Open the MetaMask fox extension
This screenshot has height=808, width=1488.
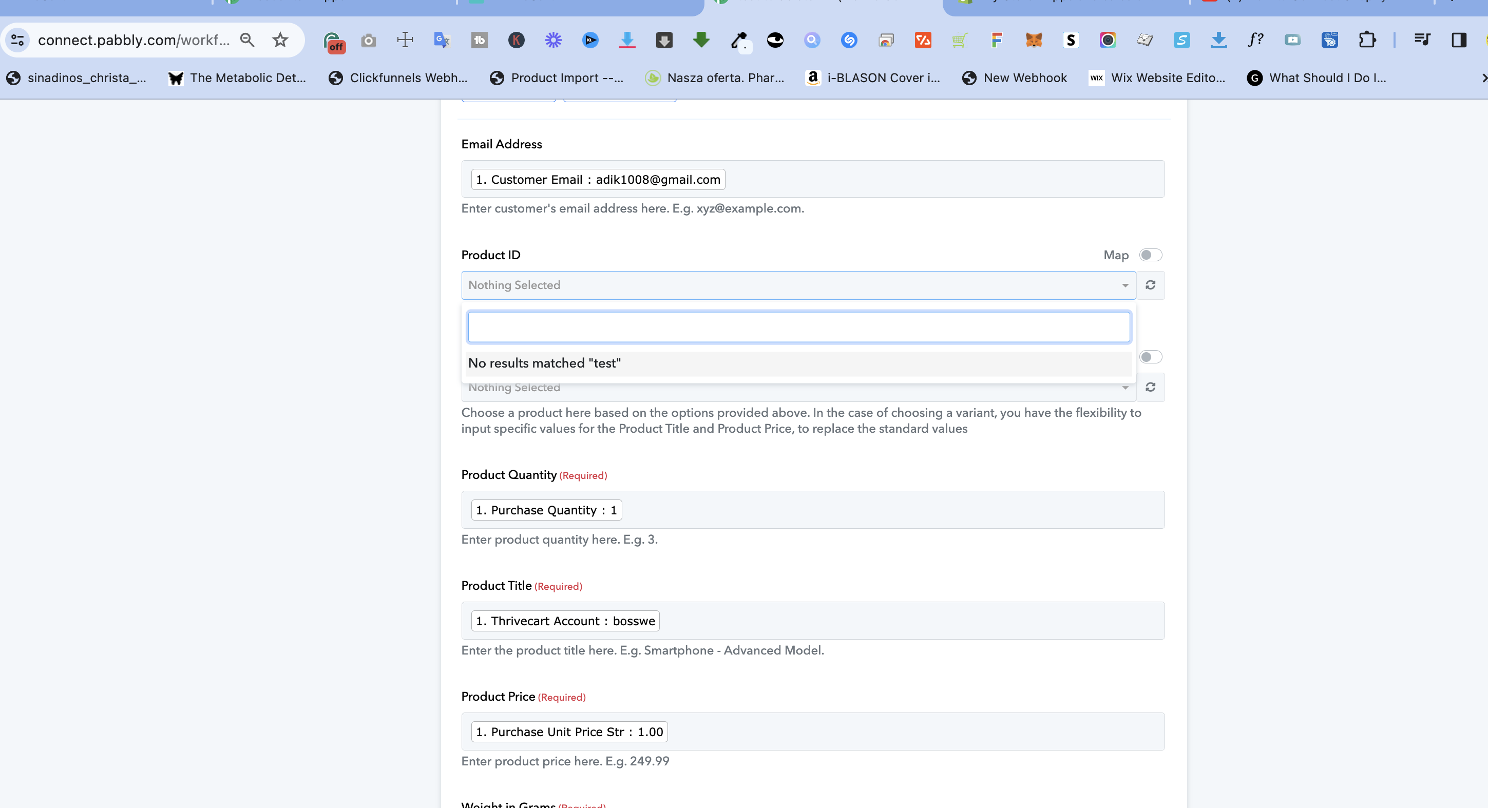[x=1034, y=40]
